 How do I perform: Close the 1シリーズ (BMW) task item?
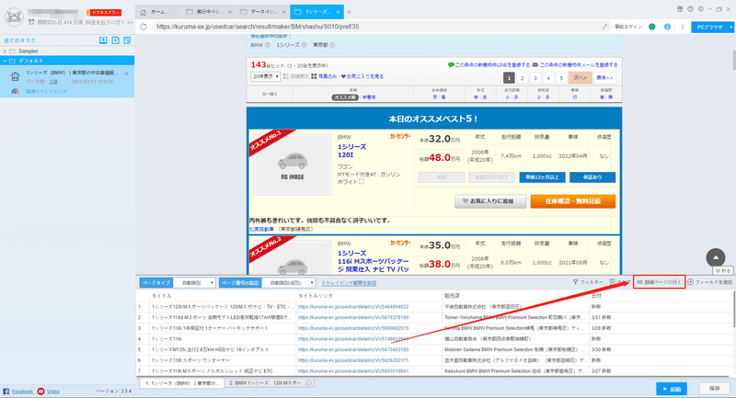[127, 74]
